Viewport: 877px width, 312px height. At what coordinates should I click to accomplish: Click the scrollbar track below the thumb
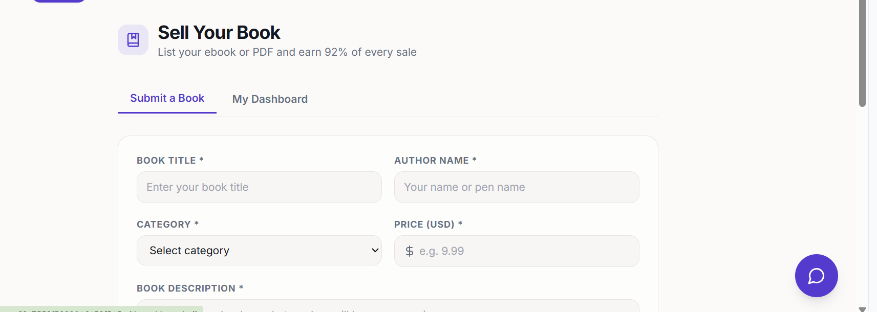(x=862, y=205)
